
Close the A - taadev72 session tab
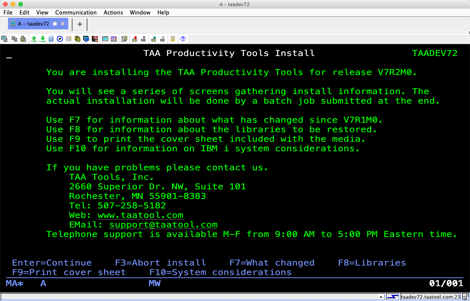tap(63, 24)
